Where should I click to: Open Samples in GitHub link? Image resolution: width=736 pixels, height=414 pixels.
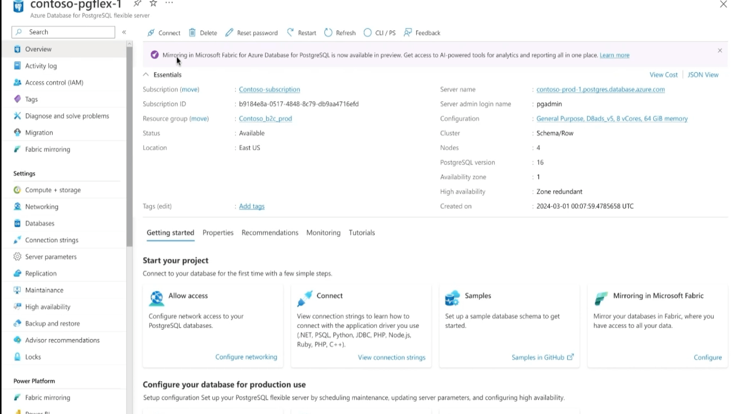[x=542, y=357]
